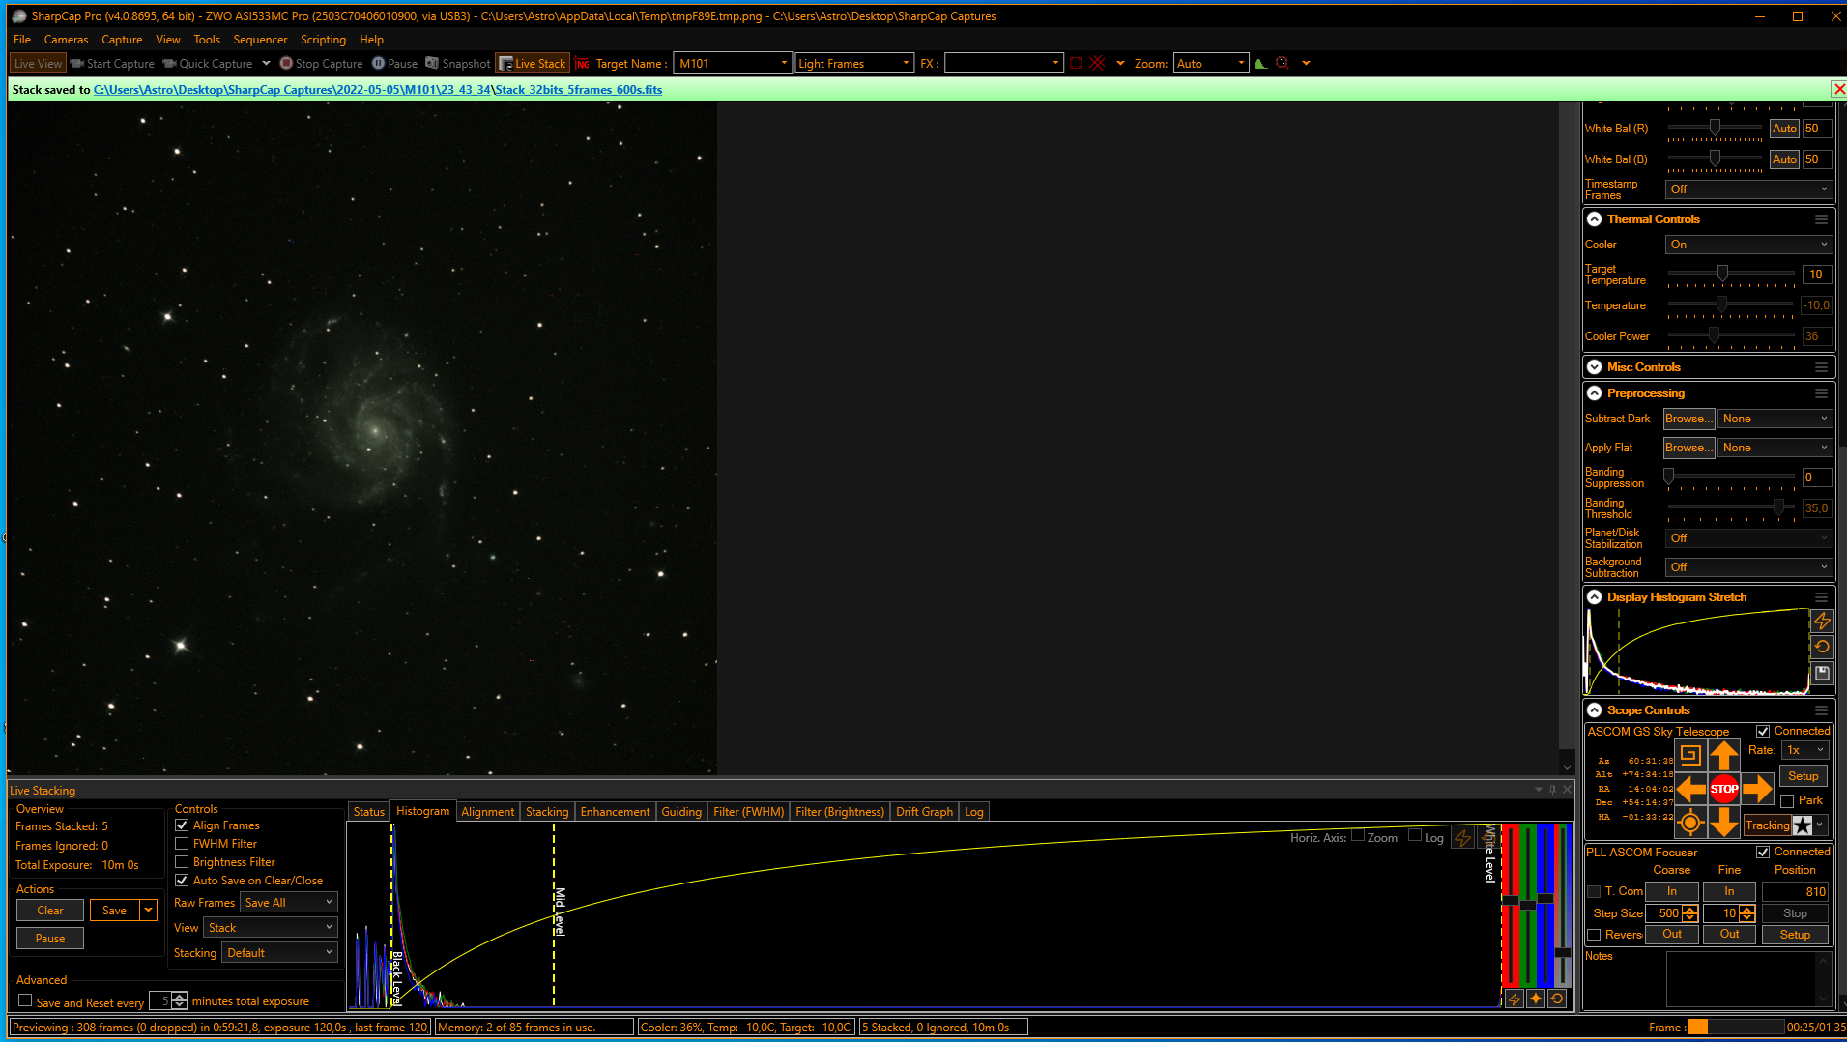Click the Tracking button
Viewport: 1847px width, 1042px height.
1767,825
